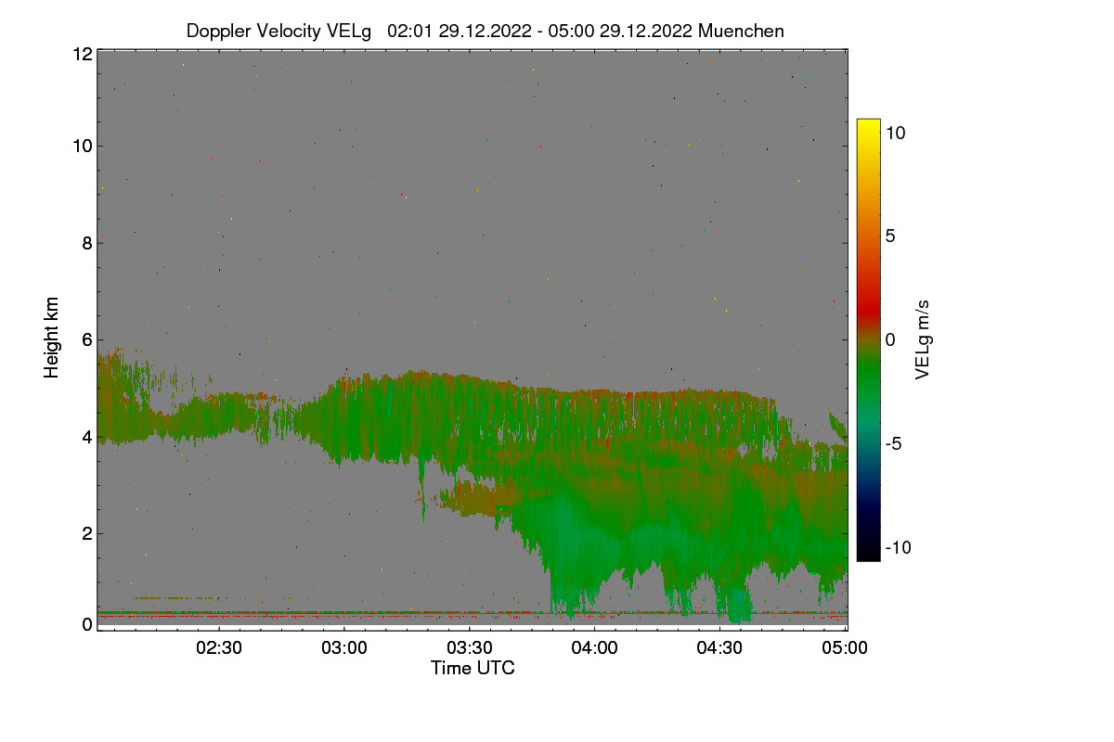
Task: Click the height-axis tick label 0 (left)
Action: [x=87, y=624]
